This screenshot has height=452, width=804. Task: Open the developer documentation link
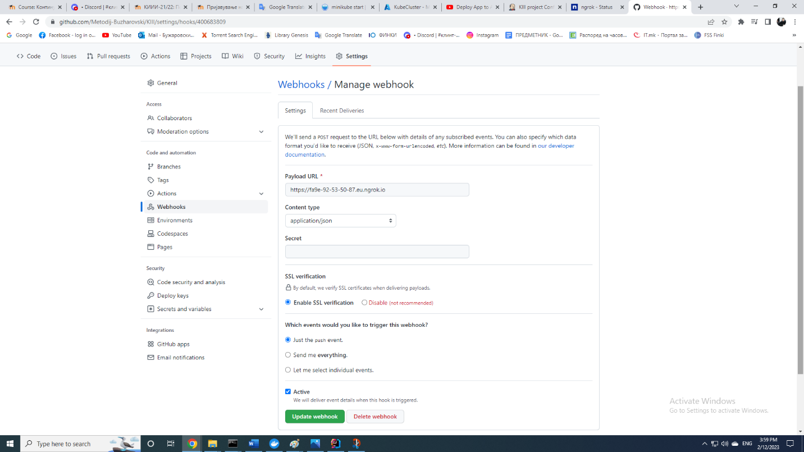click(556, 145)
